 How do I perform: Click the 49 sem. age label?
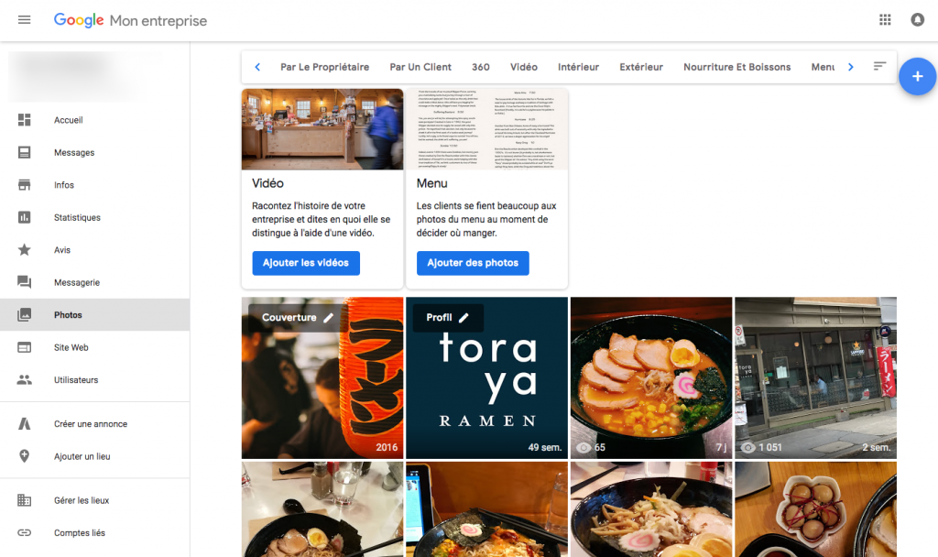point(545,447)
